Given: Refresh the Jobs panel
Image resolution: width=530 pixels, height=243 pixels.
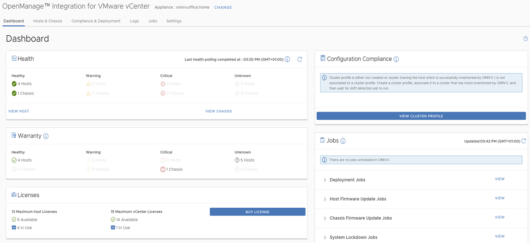Looking at the screenshot, I should click(524, 141).
